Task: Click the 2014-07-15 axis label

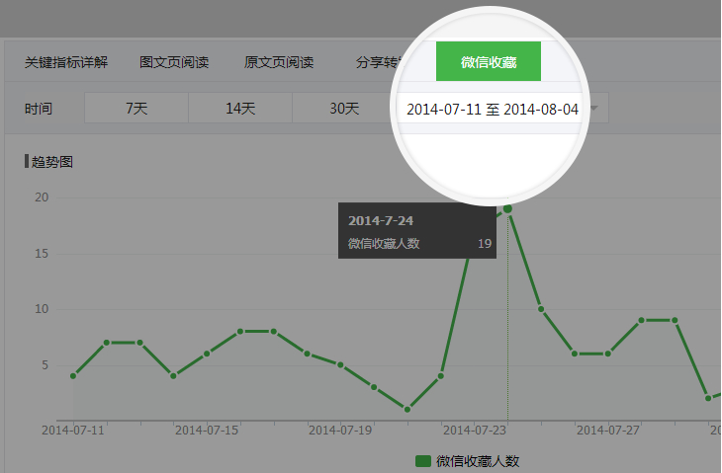Action: (x=207, y=431)
